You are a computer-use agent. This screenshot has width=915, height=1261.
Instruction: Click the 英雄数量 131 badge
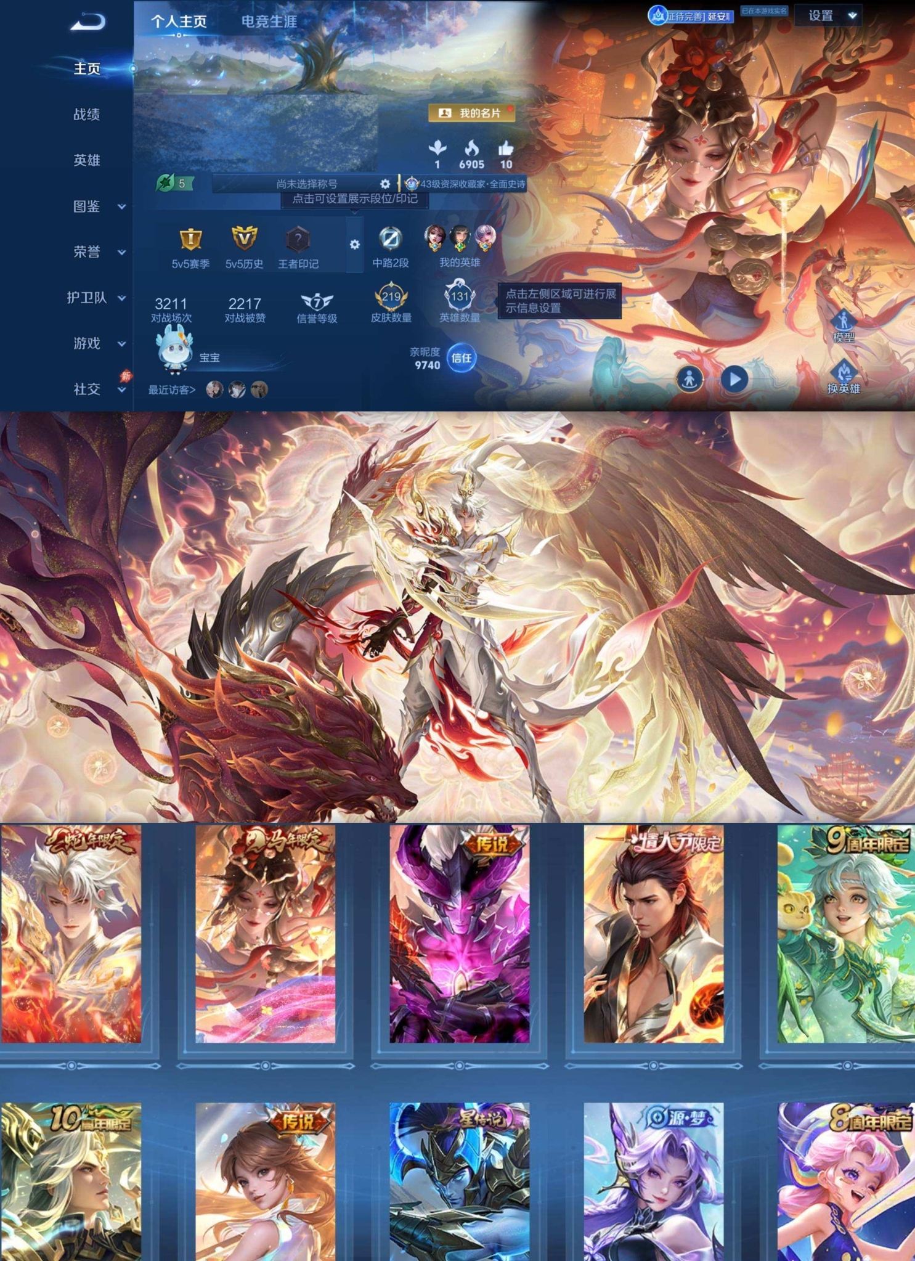[x=460, y=301]
